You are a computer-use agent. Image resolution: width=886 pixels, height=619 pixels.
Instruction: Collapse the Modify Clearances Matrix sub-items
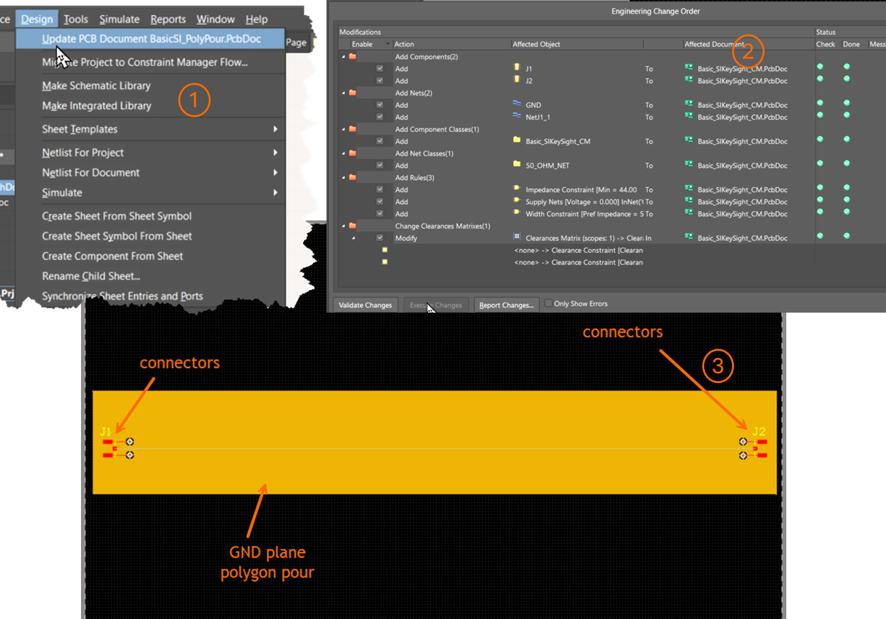[x=353, y=238]
